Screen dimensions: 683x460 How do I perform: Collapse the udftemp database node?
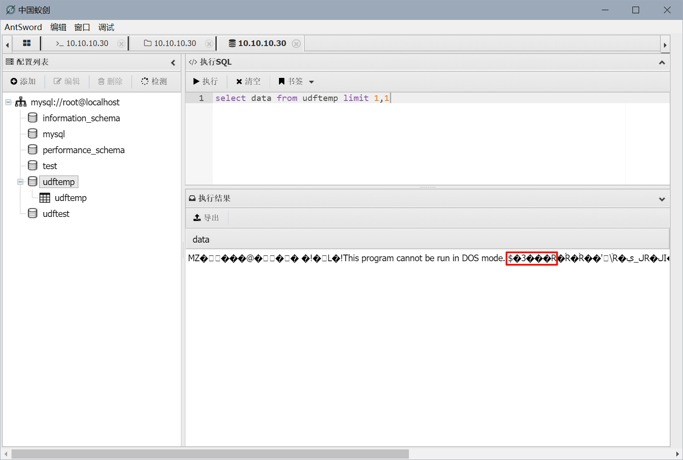pyautogui.click(x=20, y=182)
